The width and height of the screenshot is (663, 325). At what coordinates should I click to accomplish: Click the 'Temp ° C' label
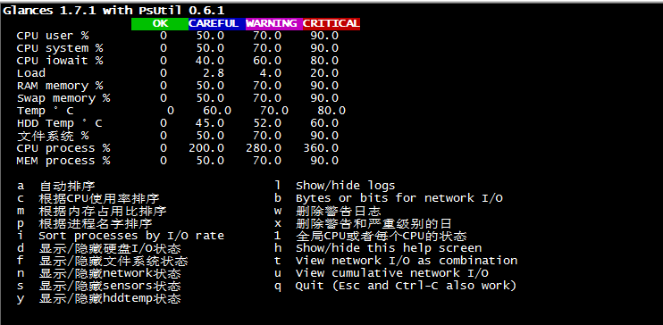pyautogui.click(x=46, y=111)
